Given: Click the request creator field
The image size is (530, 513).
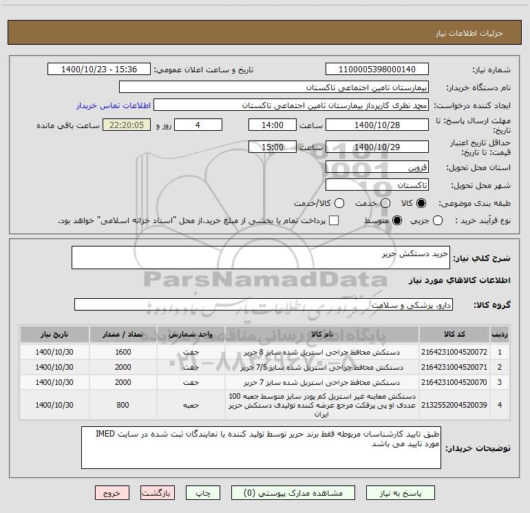Looking at the screenshot, I should 291,105.
